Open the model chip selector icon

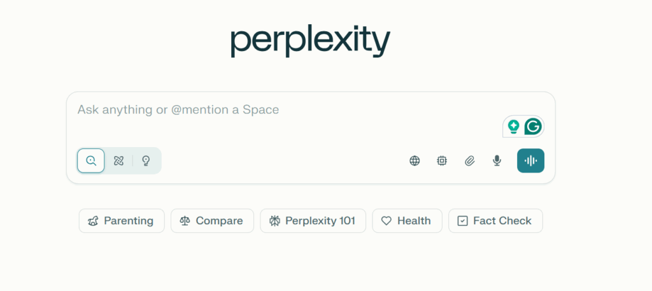442,160
